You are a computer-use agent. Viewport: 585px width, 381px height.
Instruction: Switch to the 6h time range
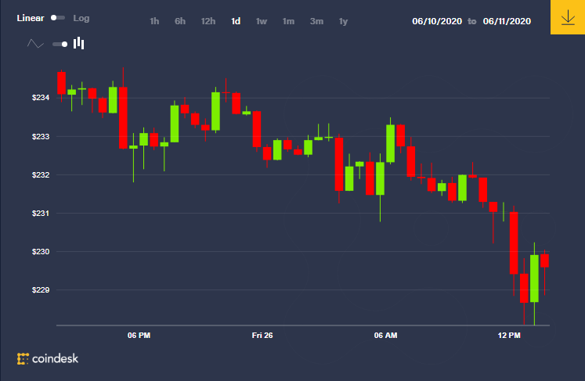click(180, 21)
